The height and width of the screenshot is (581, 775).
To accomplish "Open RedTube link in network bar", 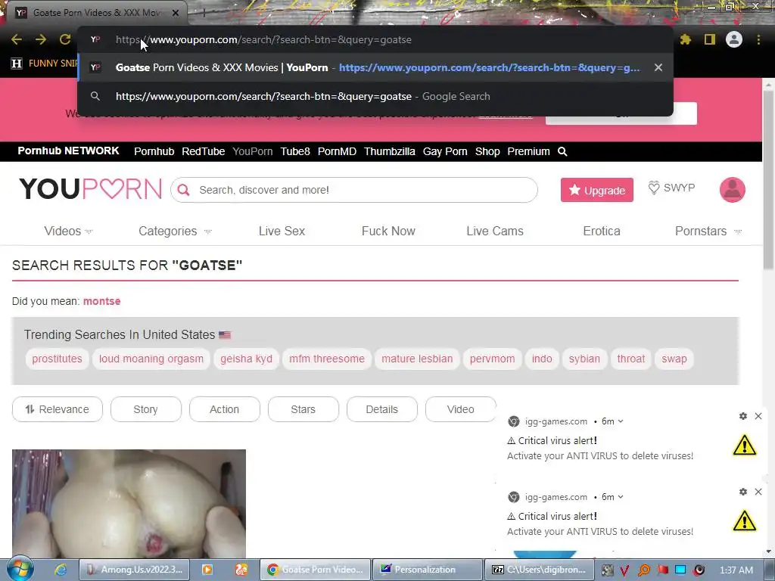I will click(203, 151).
